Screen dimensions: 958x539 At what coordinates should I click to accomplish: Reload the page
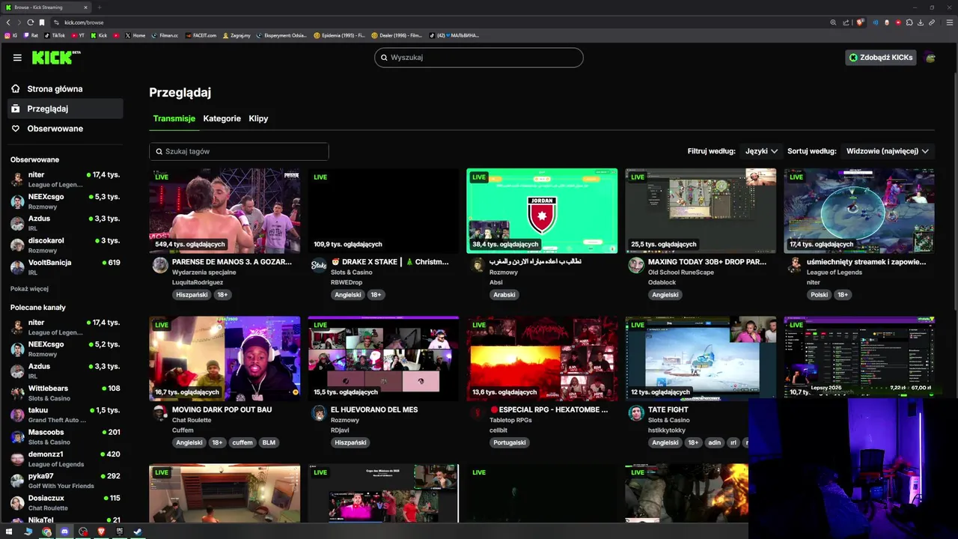pyautogui.click(x=31, y=22)
